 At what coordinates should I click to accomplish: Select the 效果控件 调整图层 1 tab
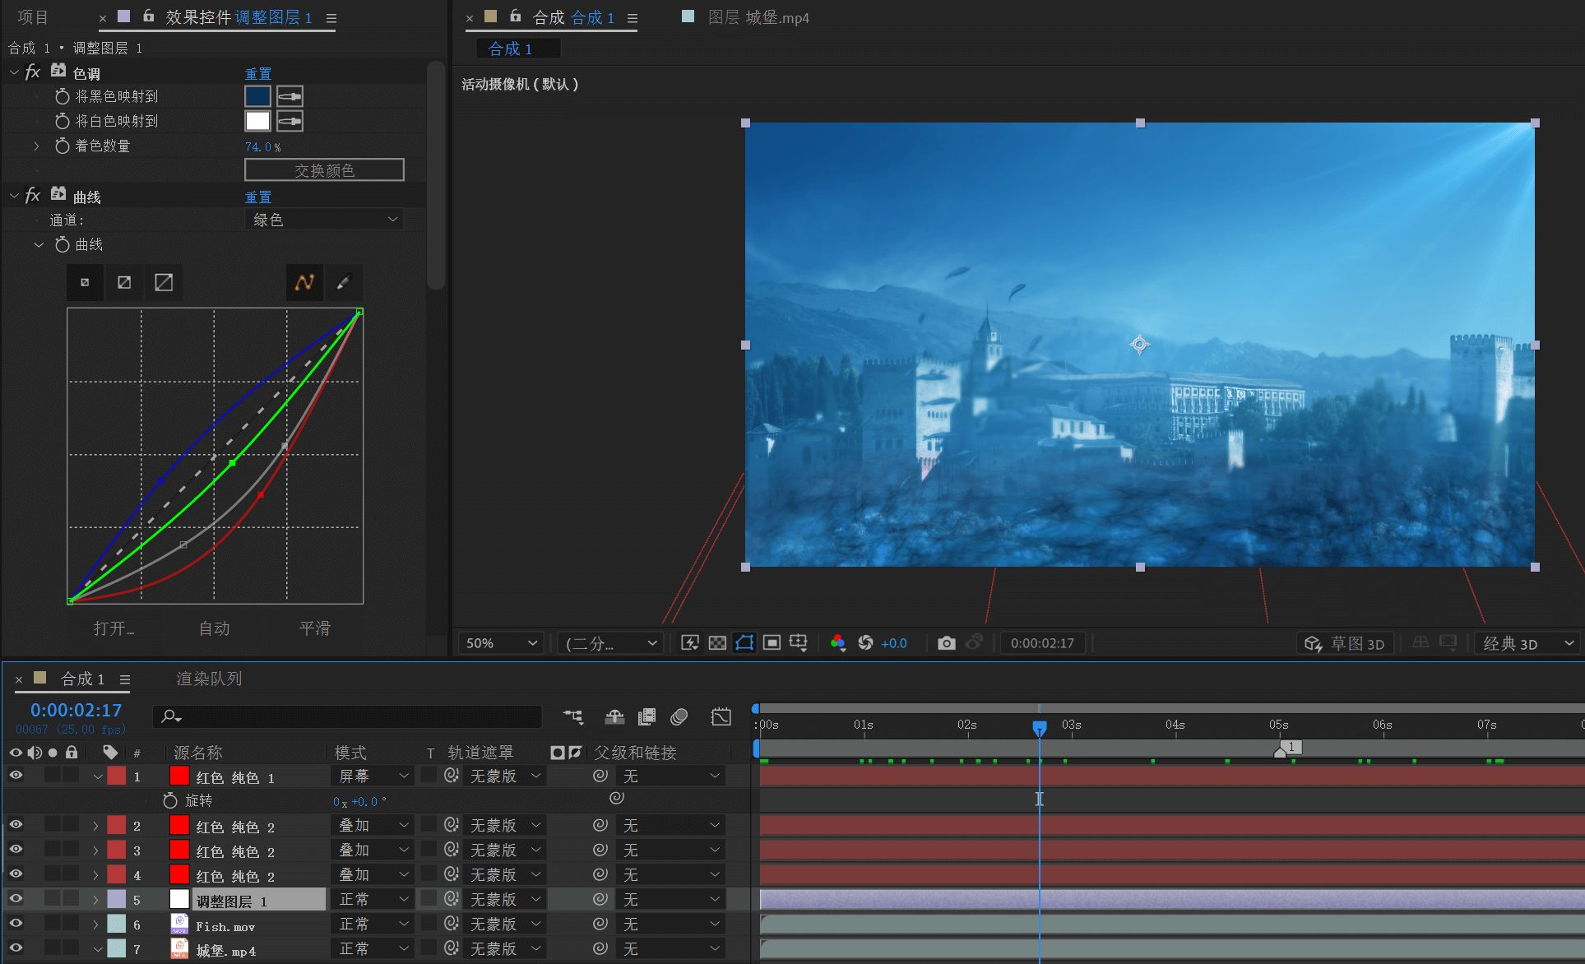click(239, 17)
